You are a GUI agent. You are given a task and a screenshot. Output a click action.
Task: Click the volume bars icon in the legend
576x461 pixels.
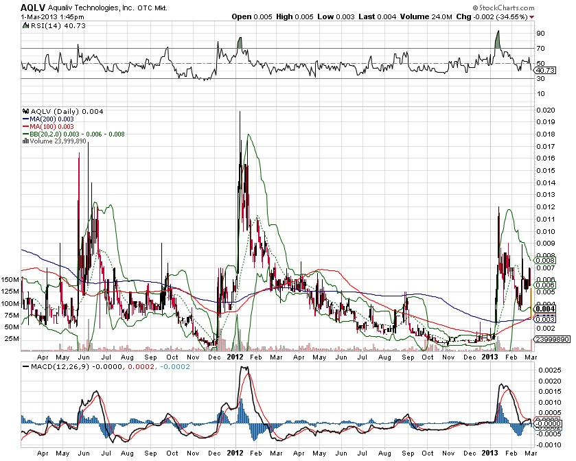click(x=25, y=141)
